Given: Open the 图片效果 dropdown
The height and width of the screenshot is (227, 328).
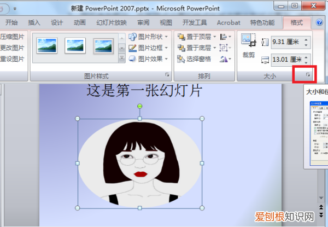Looking at the screenshot, I should (x=148, y=59).
